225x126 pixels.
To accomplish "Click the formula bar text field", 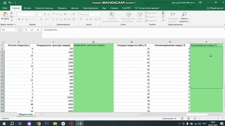I will pos(133,33).
